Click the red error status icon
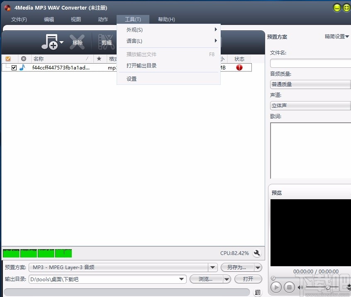This screenshot has height=297, width=351. point(239,67)
